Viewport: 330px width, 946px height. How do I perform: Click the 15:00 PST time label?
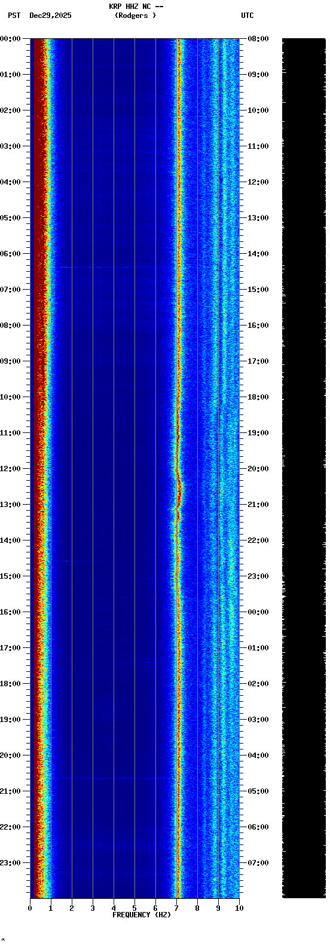[10, 576]
